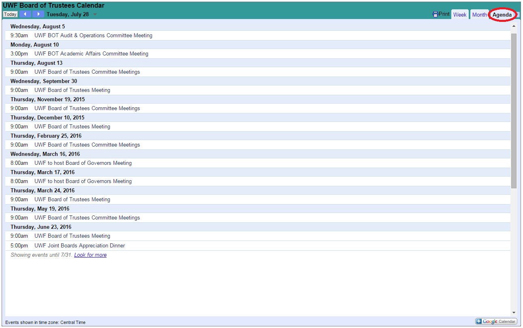523x328 pixels.
Task: Click the Google Calendar add button
Action: click(496, 322)
